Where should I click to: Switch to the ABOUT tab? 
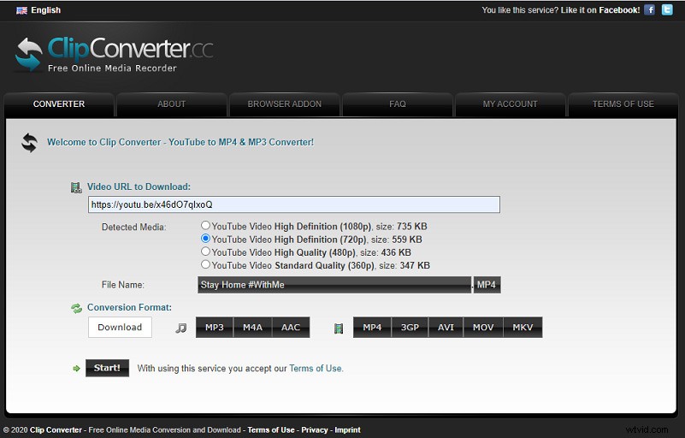coord(171,104)
